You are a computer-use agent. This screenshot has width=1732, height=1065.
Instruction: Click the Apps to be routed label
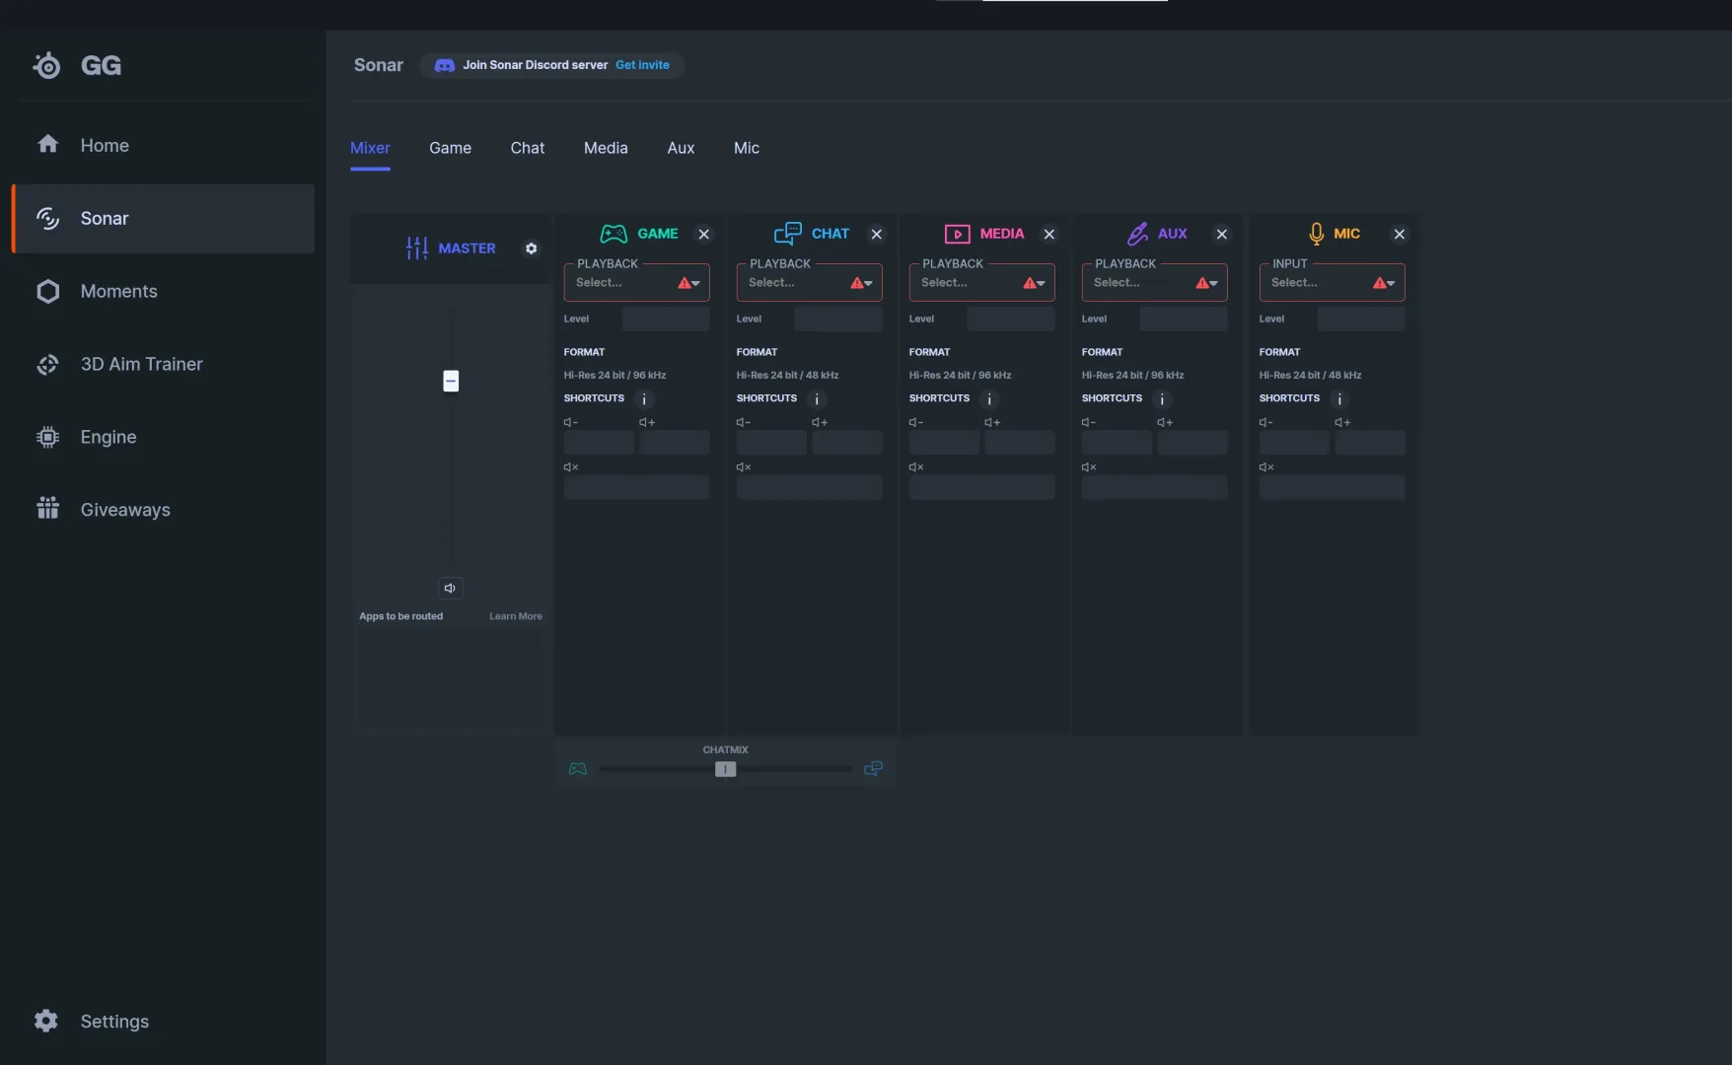(400, 616)
